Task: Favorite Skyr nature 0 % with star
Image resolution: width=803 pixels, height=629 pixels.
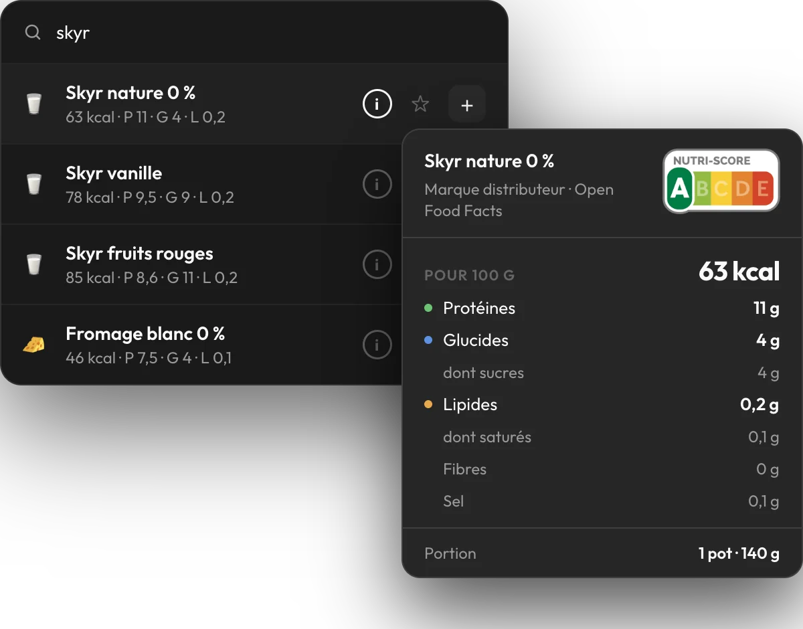Action: (x=420, y=104)
